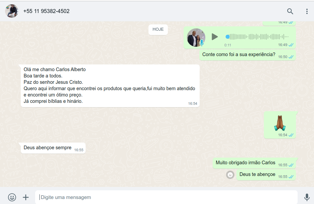
Task: Click the sender avatar on voice message
Action: 196,38
